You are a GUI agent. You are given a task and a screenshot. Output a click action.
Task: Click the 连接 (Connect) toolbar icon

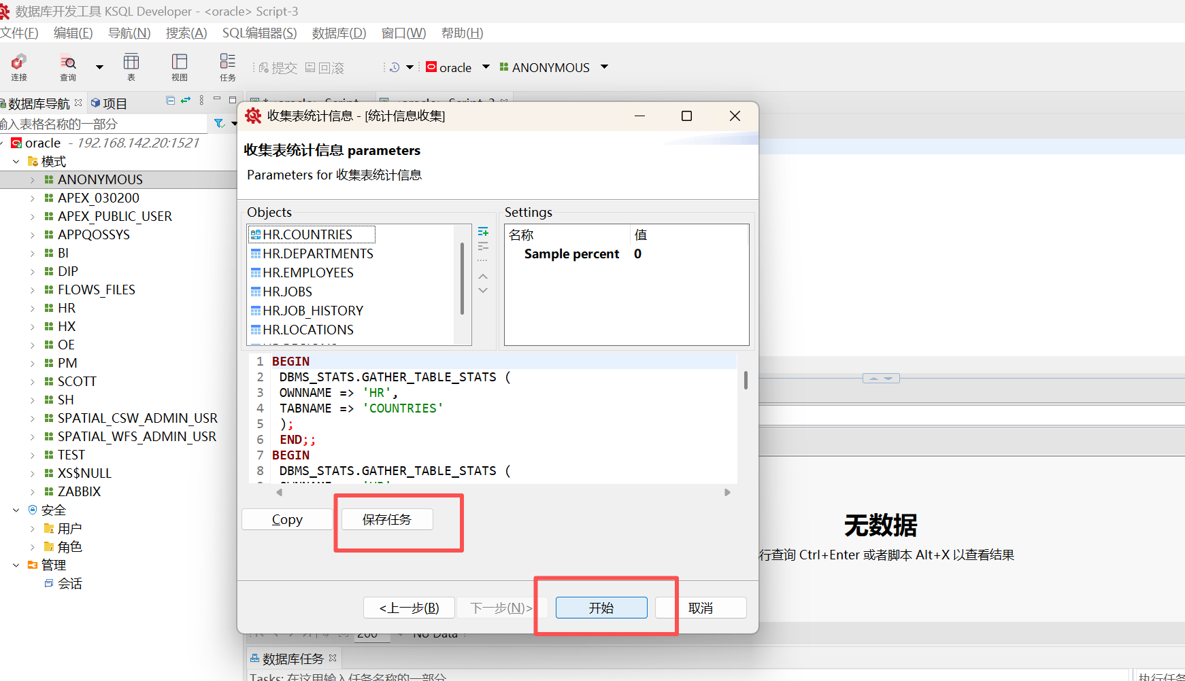[x=19, y=67]
